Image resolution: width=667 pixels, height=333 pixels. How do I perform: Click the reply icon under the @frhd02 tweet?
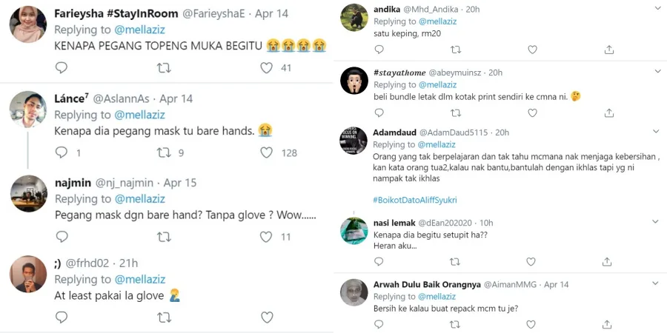coord(62,317)
